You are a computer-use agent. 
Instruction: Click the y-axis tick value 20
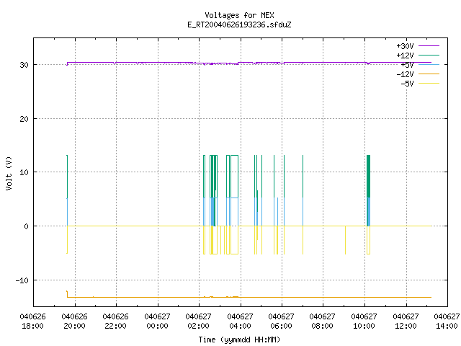coord(24,119)
